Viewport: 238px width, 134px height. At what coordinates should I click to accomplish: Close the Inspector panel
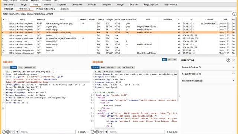point(234,60)
